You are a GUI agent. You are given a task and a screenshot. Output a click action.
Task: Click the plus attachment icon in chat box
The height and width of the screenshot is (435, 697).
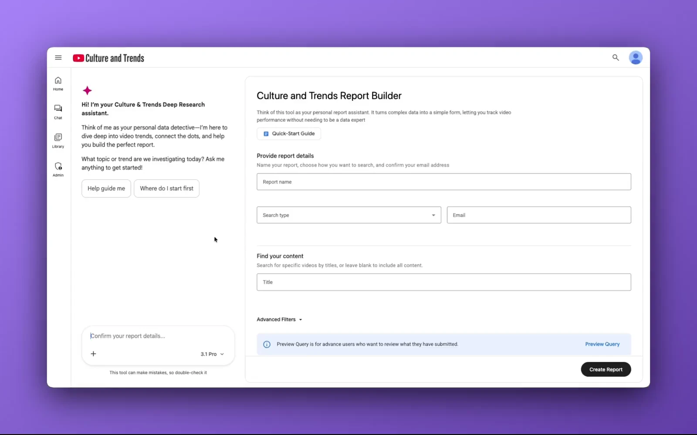point(93,354)
